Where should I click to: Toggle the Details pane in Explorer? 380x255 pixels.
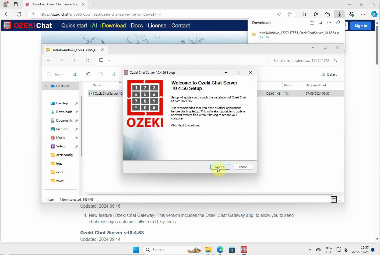(329, 75)
